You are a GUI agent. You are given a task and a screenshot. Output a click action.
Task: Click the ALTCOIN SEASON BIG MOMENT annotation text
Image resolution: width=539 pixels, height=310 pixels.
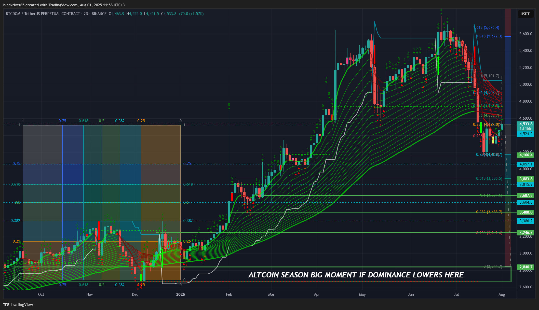(x=356, y=275)
